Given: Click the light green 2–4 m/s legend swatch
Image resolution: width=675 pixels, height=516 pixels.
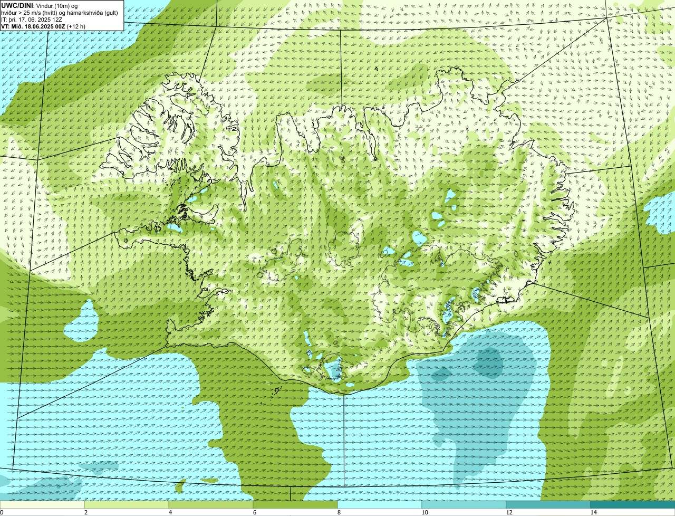Looking at the screenshot, I should coord(127,504).
